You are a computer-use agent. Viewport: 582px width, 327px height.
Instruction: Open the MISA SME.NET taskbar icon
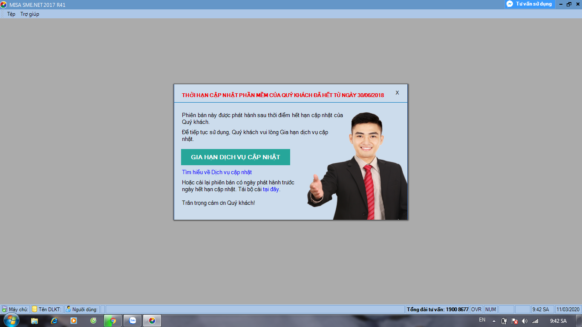152,321
